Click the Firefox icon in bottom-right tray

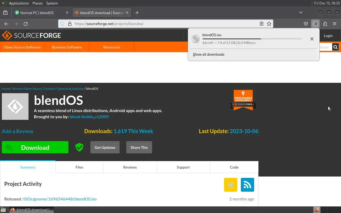point(317,210)
